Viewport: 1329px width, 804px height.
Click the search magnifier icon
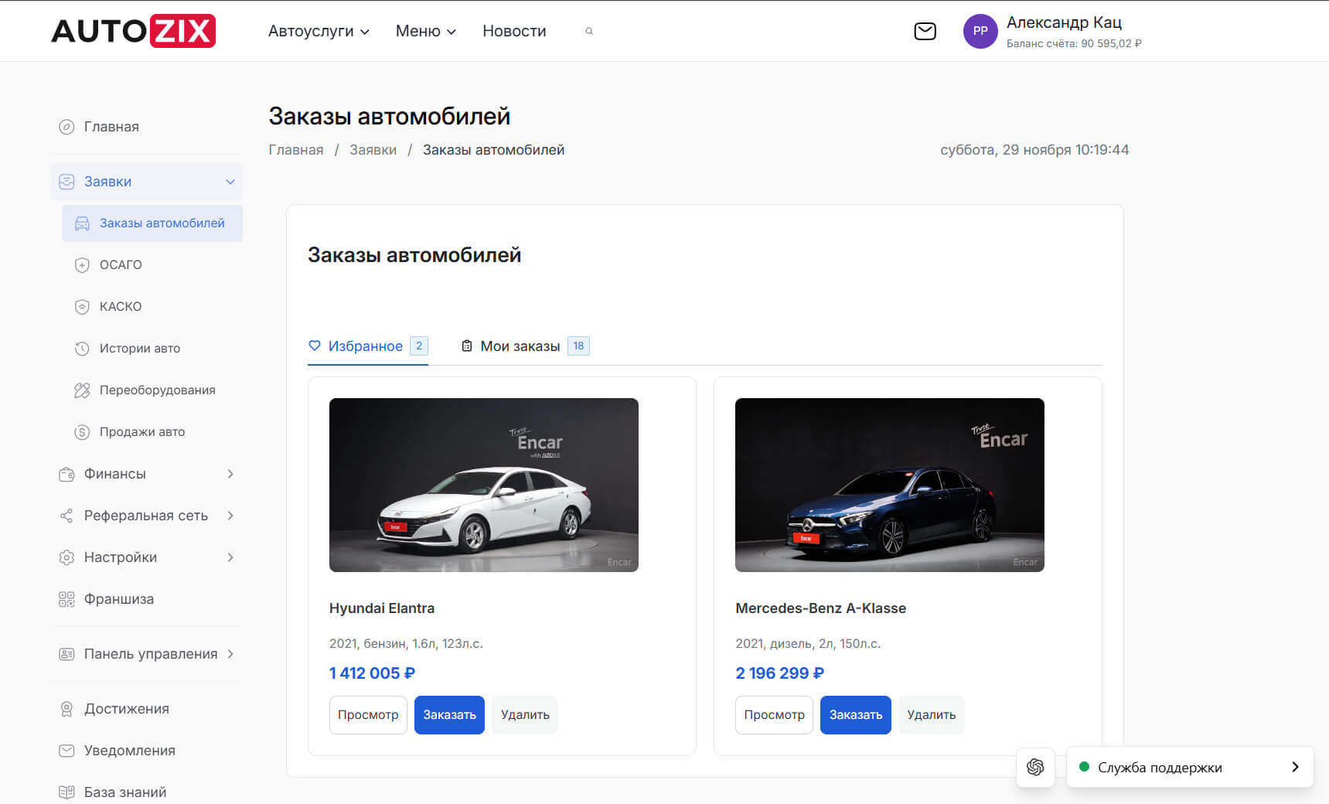[589, 31]
